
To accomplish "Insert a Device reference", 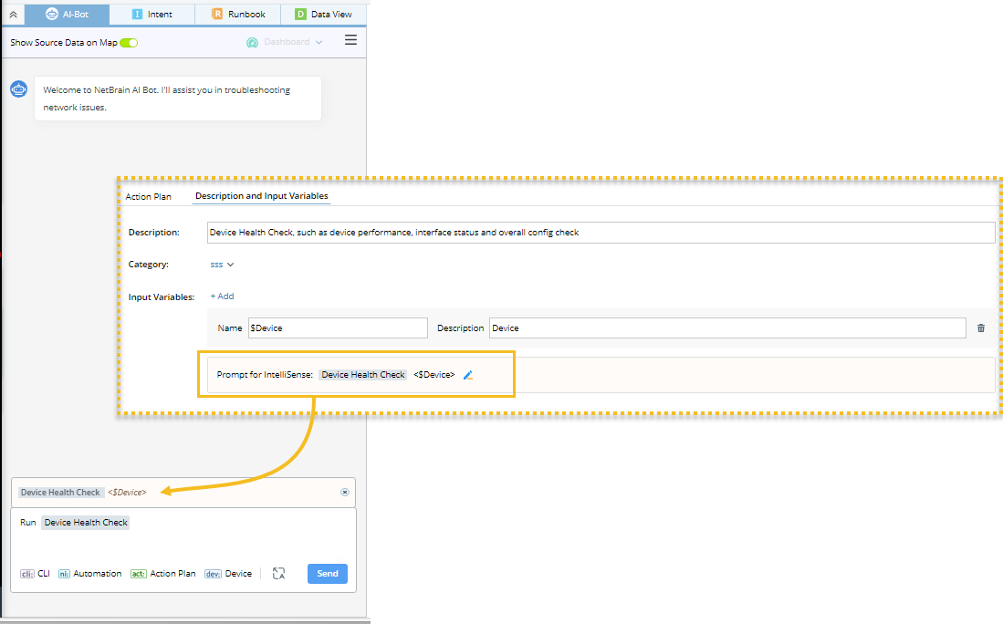I will (228, 574).
